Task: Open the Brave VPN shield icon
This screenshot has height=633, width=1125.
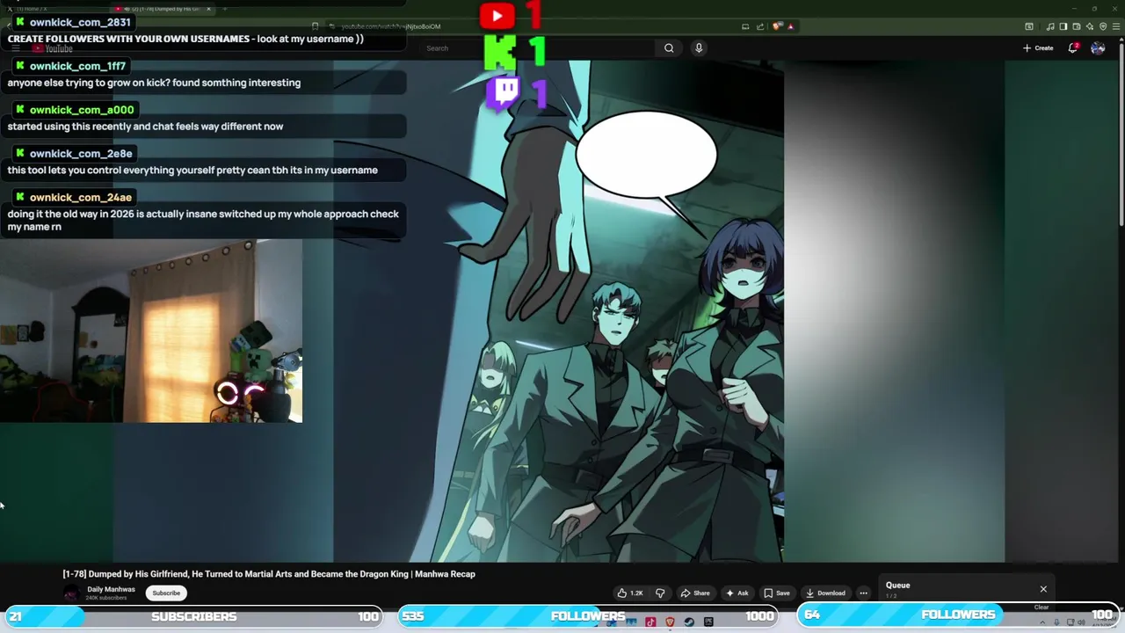Action: pyautogui.click(x=1103, y=26)
